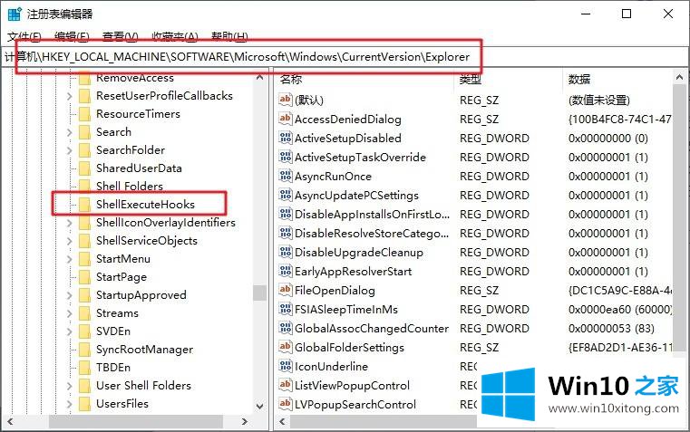Viewport: 690px width, 432px height.
Task: Click the ab string icon for AccessDeniedDialog
Action: tap(285, 119)
